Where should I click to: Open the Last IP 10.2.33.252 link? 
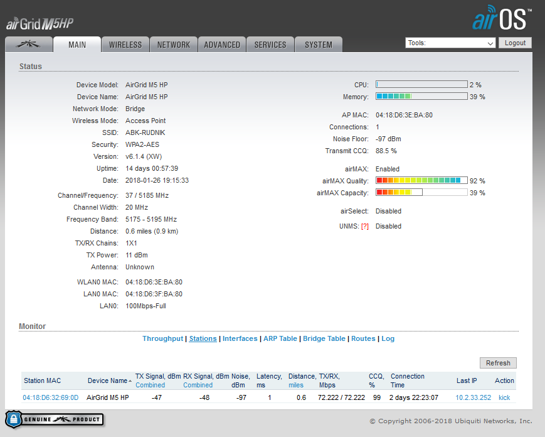473,397
